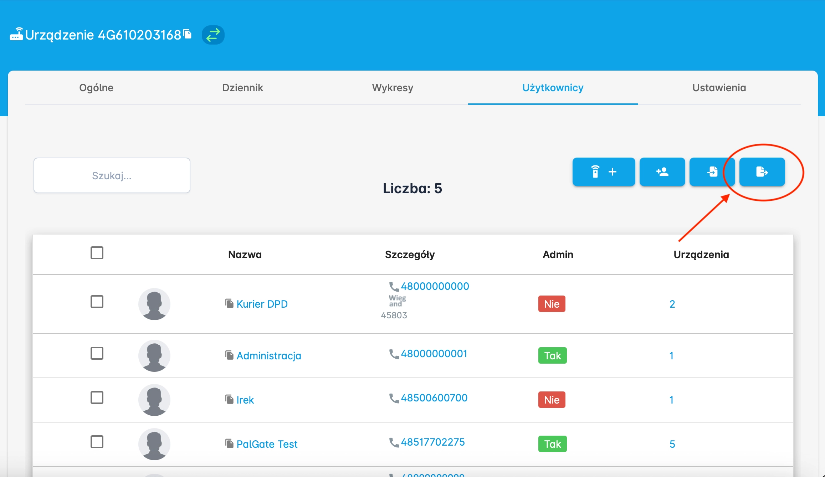The width and height of the screenshot is (825, 477).
Task: Click the Szukaj search field
Action: click(112, 175)
